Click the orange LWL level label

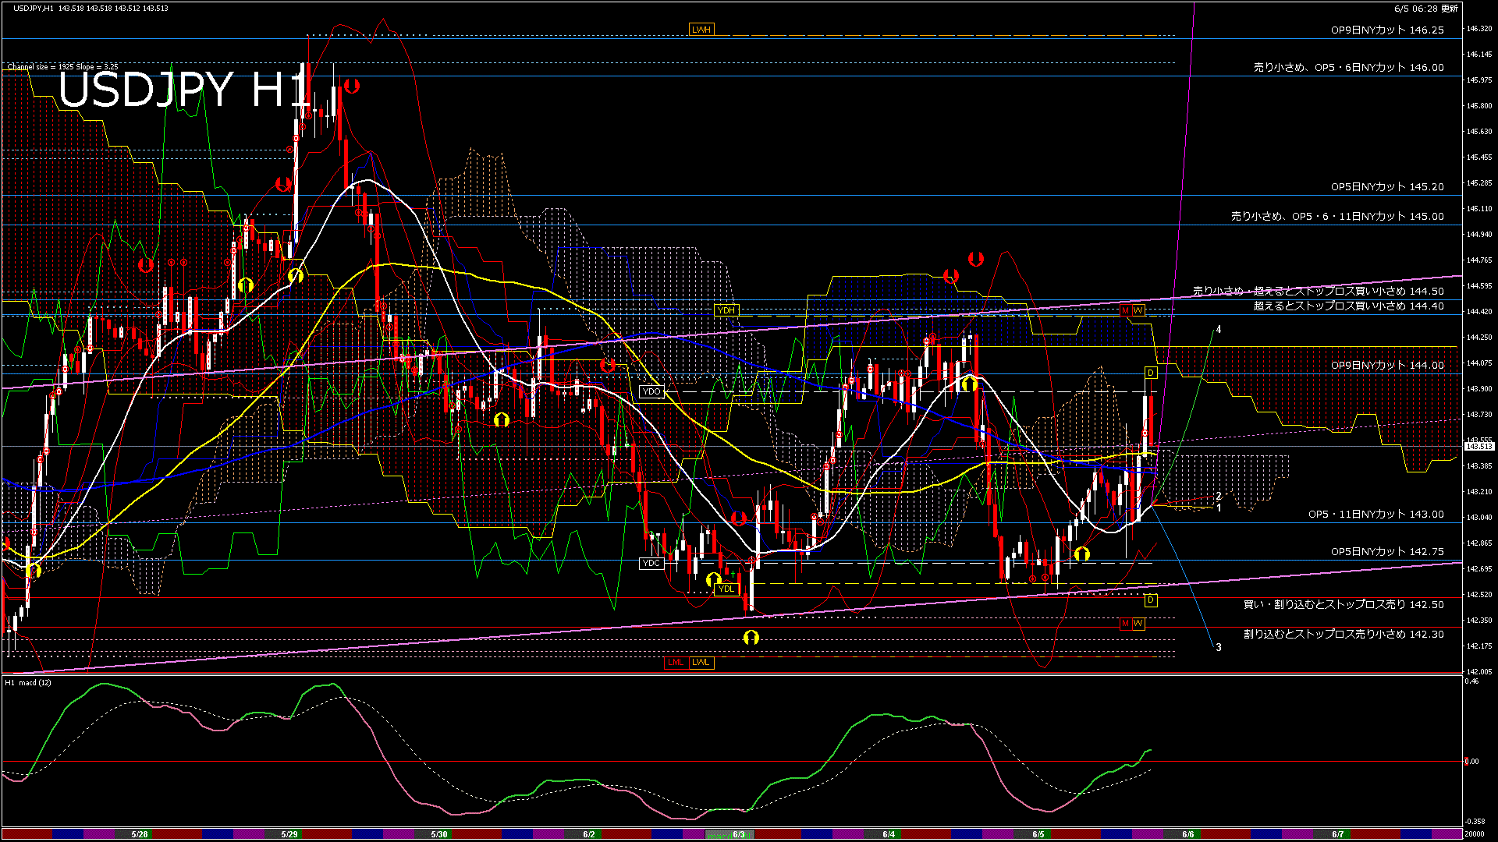coord(701,663)
